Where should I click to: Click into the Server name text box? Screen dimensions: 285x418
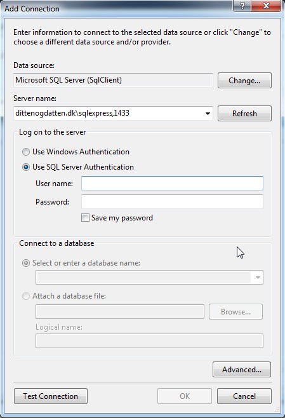(x=109, y=113)
